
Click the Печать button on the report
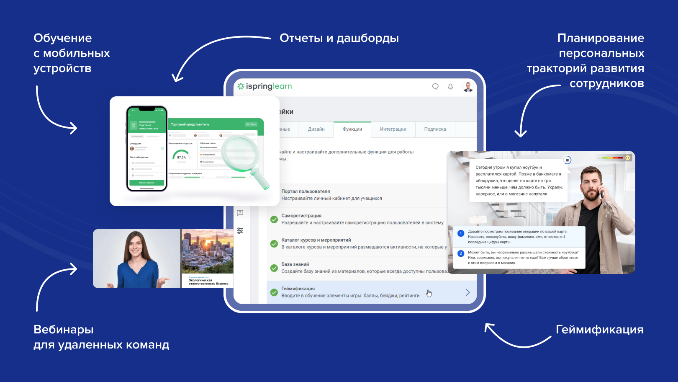251,124
